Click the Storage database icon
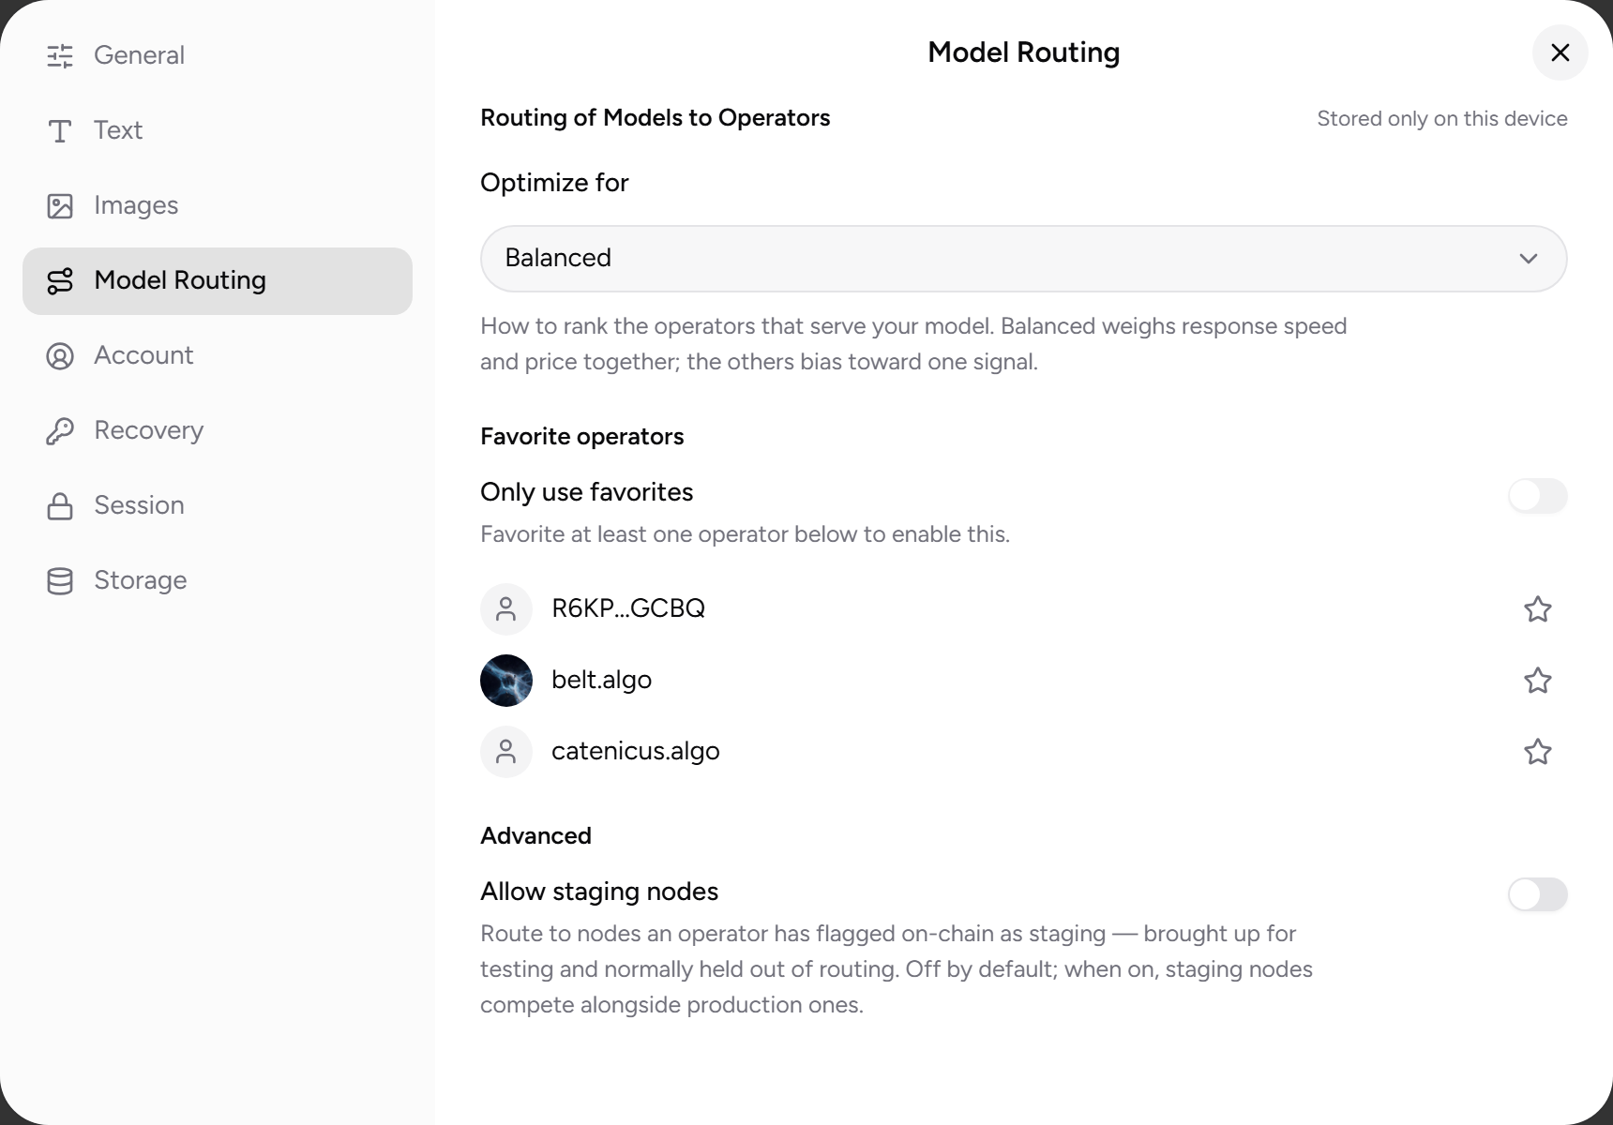This screenshot has width=1613, height=1125. click(60, 581)
